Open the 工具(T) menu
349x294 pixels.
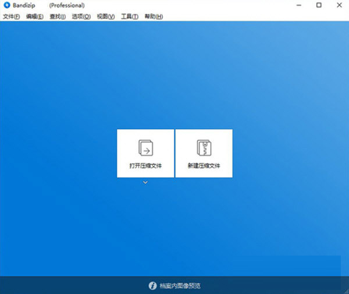pos(129,16)
